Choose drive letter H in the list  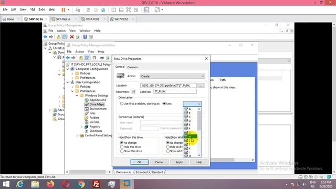pos(190,136)
